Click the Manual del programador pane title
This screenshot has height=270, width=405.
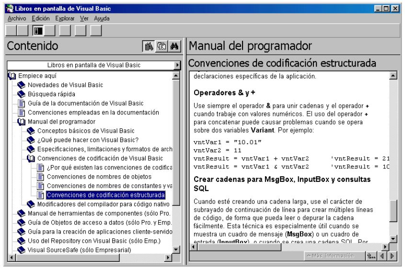pos(251,46)
